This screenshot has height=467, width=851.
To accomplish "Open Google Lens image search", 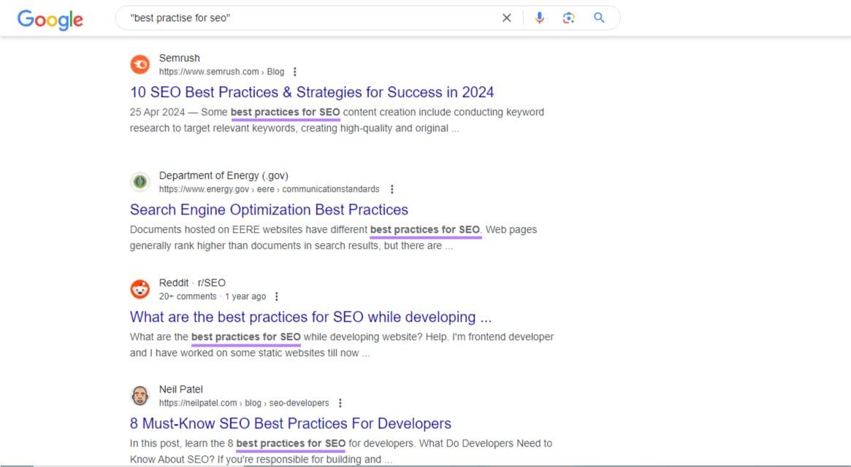I will point(568,18).
